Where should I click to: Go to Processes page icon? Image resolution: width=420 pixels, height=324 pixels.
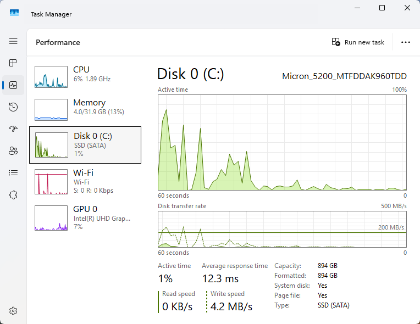(x=13, y=63)
